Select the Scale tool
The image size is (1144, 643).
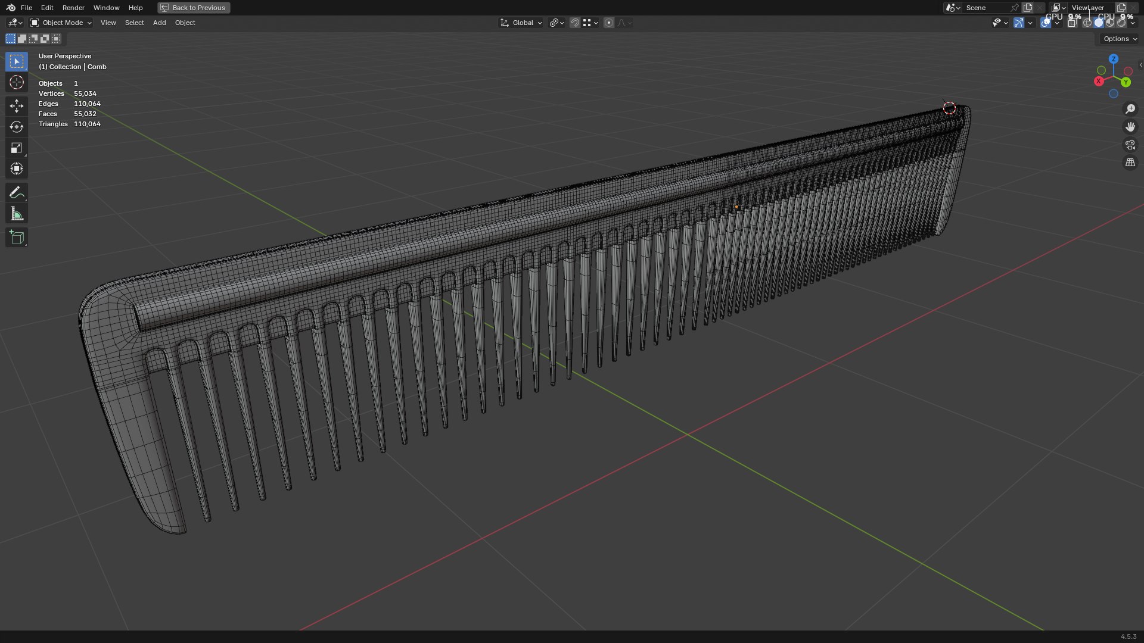pyautogui.click(x=17, y=148)
